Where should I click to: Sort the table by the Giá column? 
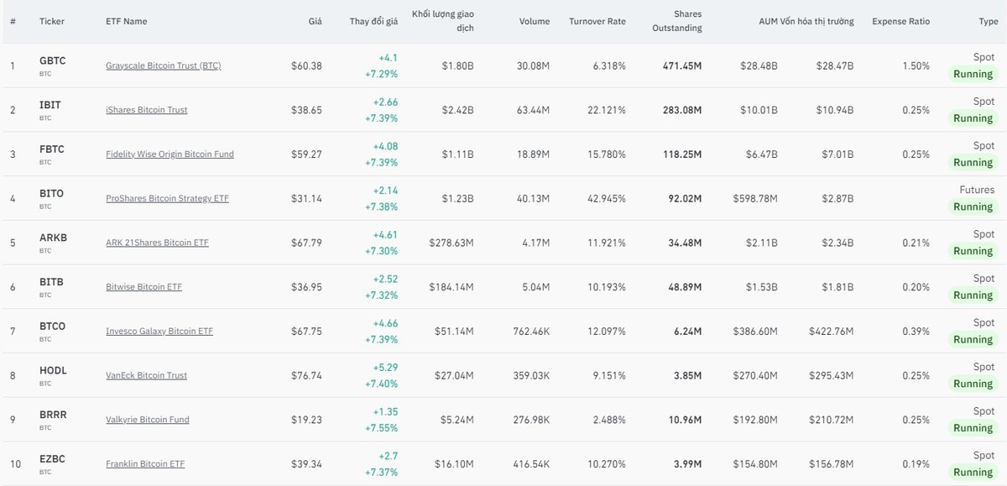click(315, 21)
